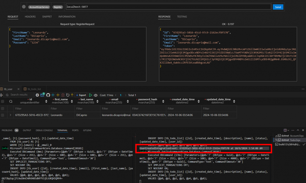Click the move arrows icon in toolbar
Image resolution: width=306 pixels, height=183 pixels.
(1, 95)
